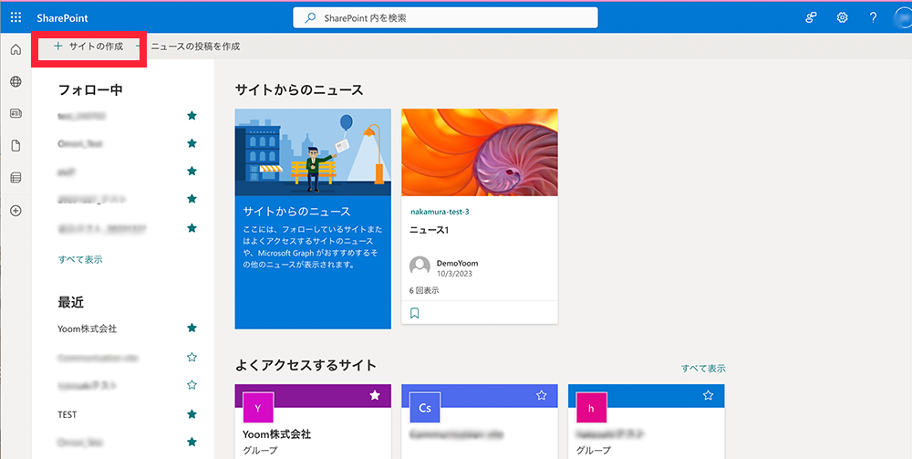Screen dimensions: 912x459
Task: Open the Yoom株式会社 card title
Action: tap(277, 434)
